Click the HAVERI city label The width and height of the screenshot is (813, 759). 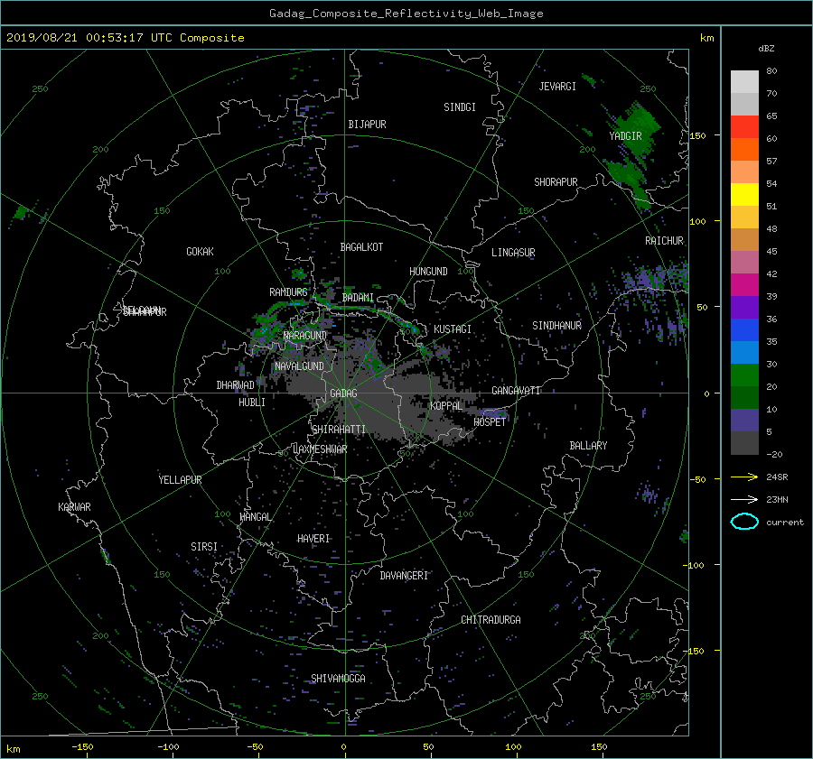[x=313, y=540]
